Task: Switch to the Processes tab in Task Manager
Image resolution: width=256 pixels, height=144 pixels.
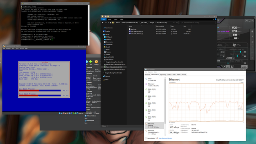Action: (x=147, y=75)
